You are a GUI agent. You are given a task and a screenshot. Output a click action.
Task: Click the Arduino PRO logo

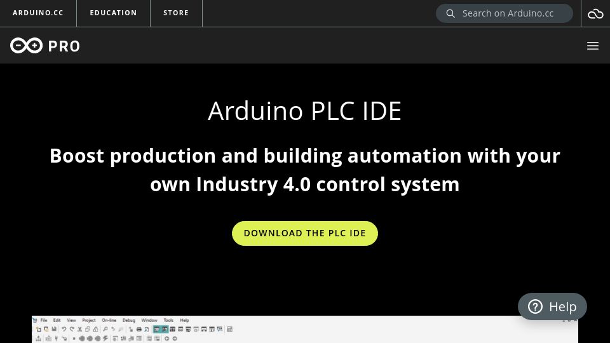45,46
